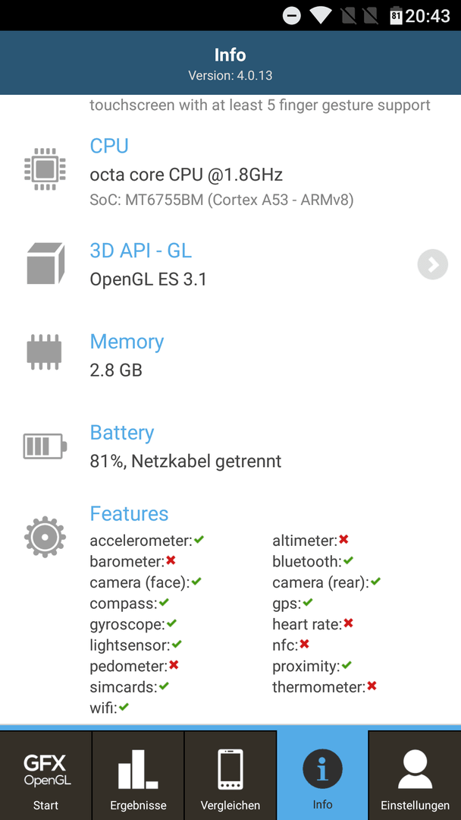
Task: Tap the Wi-Fi signal status icon
Action: point(319,16)
